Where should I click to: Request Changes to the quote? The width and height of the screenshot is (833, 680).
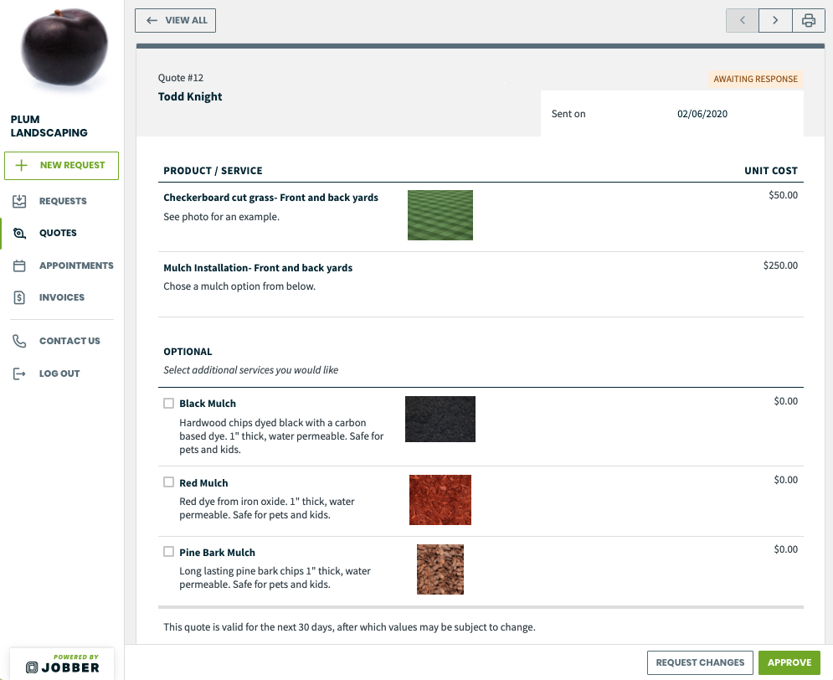click(x=700, y=662)
